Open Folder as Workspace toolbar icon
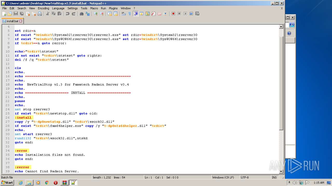The width and height of the screenshot is (332, 186). [x=160, y=14]
